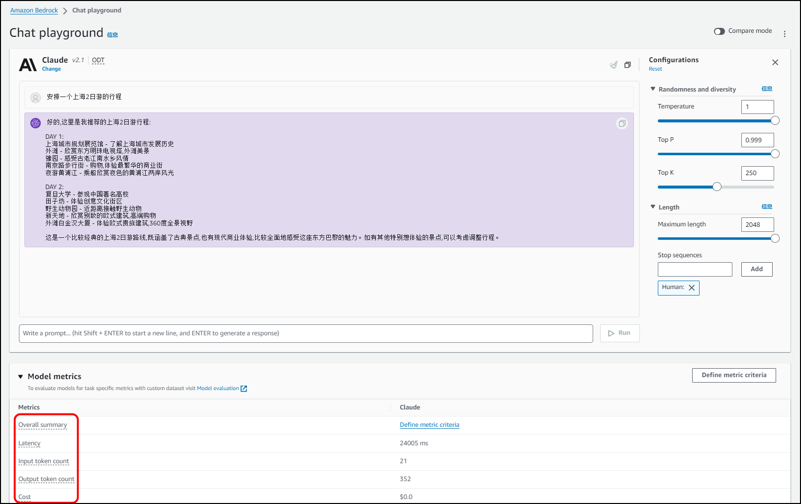Click the Write a prompt text box
The image size is (801, 504).
pos(306,333)
